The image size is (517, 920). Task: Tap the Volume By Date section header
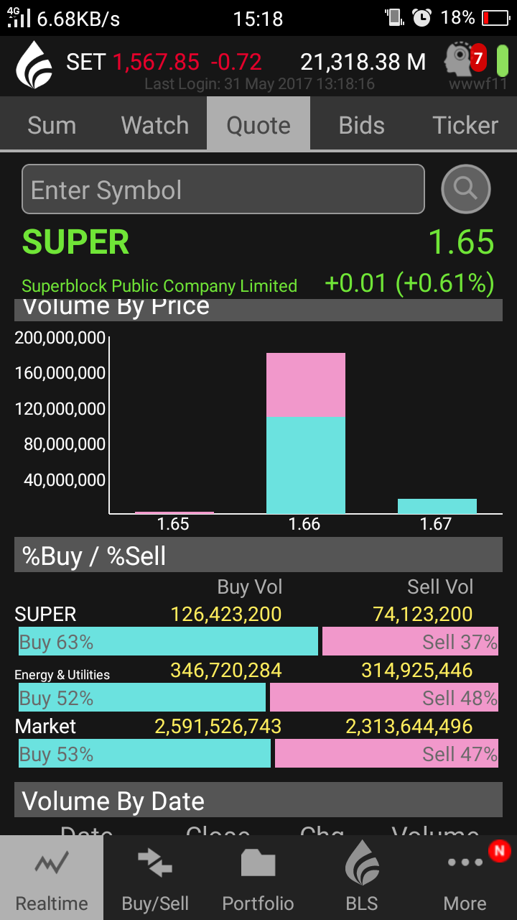pos(258,801)
